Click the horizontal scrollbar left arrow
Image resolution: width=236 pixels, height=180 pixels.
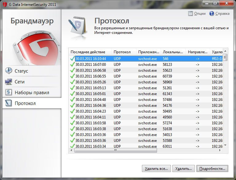[71, 150]
